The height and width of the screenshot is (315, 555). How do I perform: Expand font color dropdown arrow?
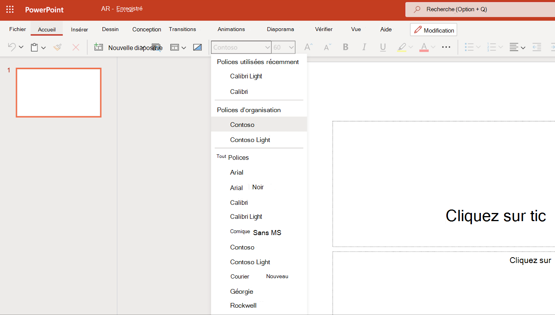tap(433, 47)
